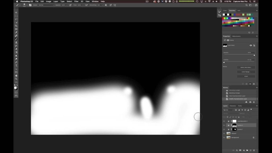Click the Invert button

246,76
